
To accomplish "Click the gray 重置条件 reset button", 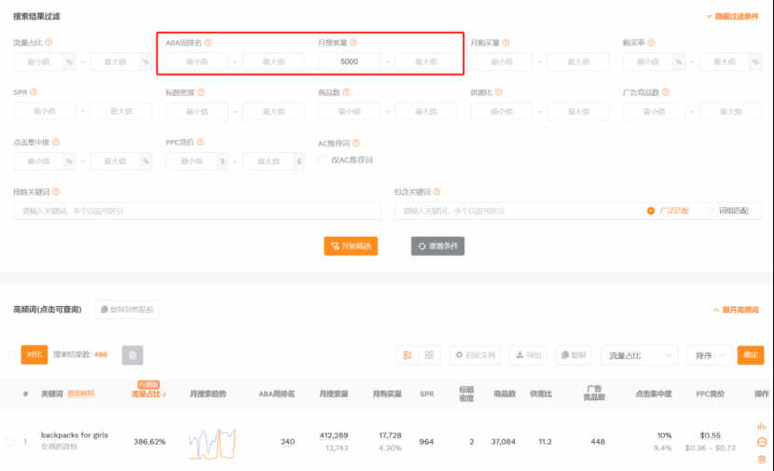I will [x=438, y=246].
